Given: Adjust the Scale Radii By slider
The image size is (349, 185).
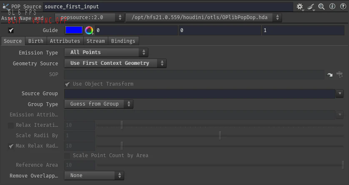Looking at the screenshot, I should pos(220,136).
